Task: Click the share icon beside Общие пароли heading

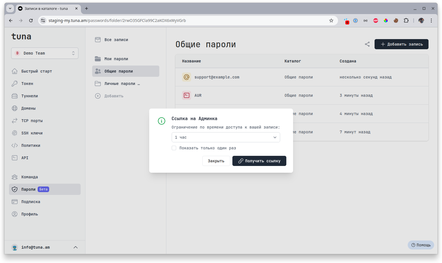Action: tap(367, 44)
